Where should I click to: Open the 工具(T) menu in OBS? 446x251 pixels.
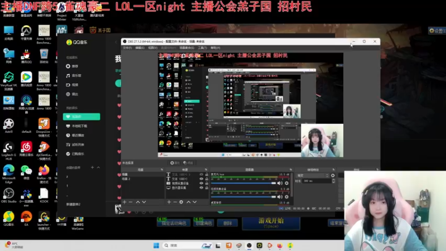202,48
